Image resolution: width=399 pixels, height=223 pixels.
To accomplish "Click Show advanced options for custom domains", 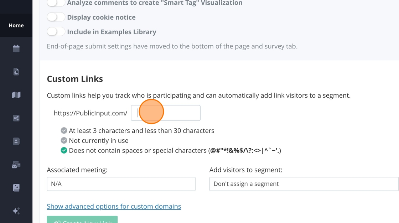I will pos(114,206).
